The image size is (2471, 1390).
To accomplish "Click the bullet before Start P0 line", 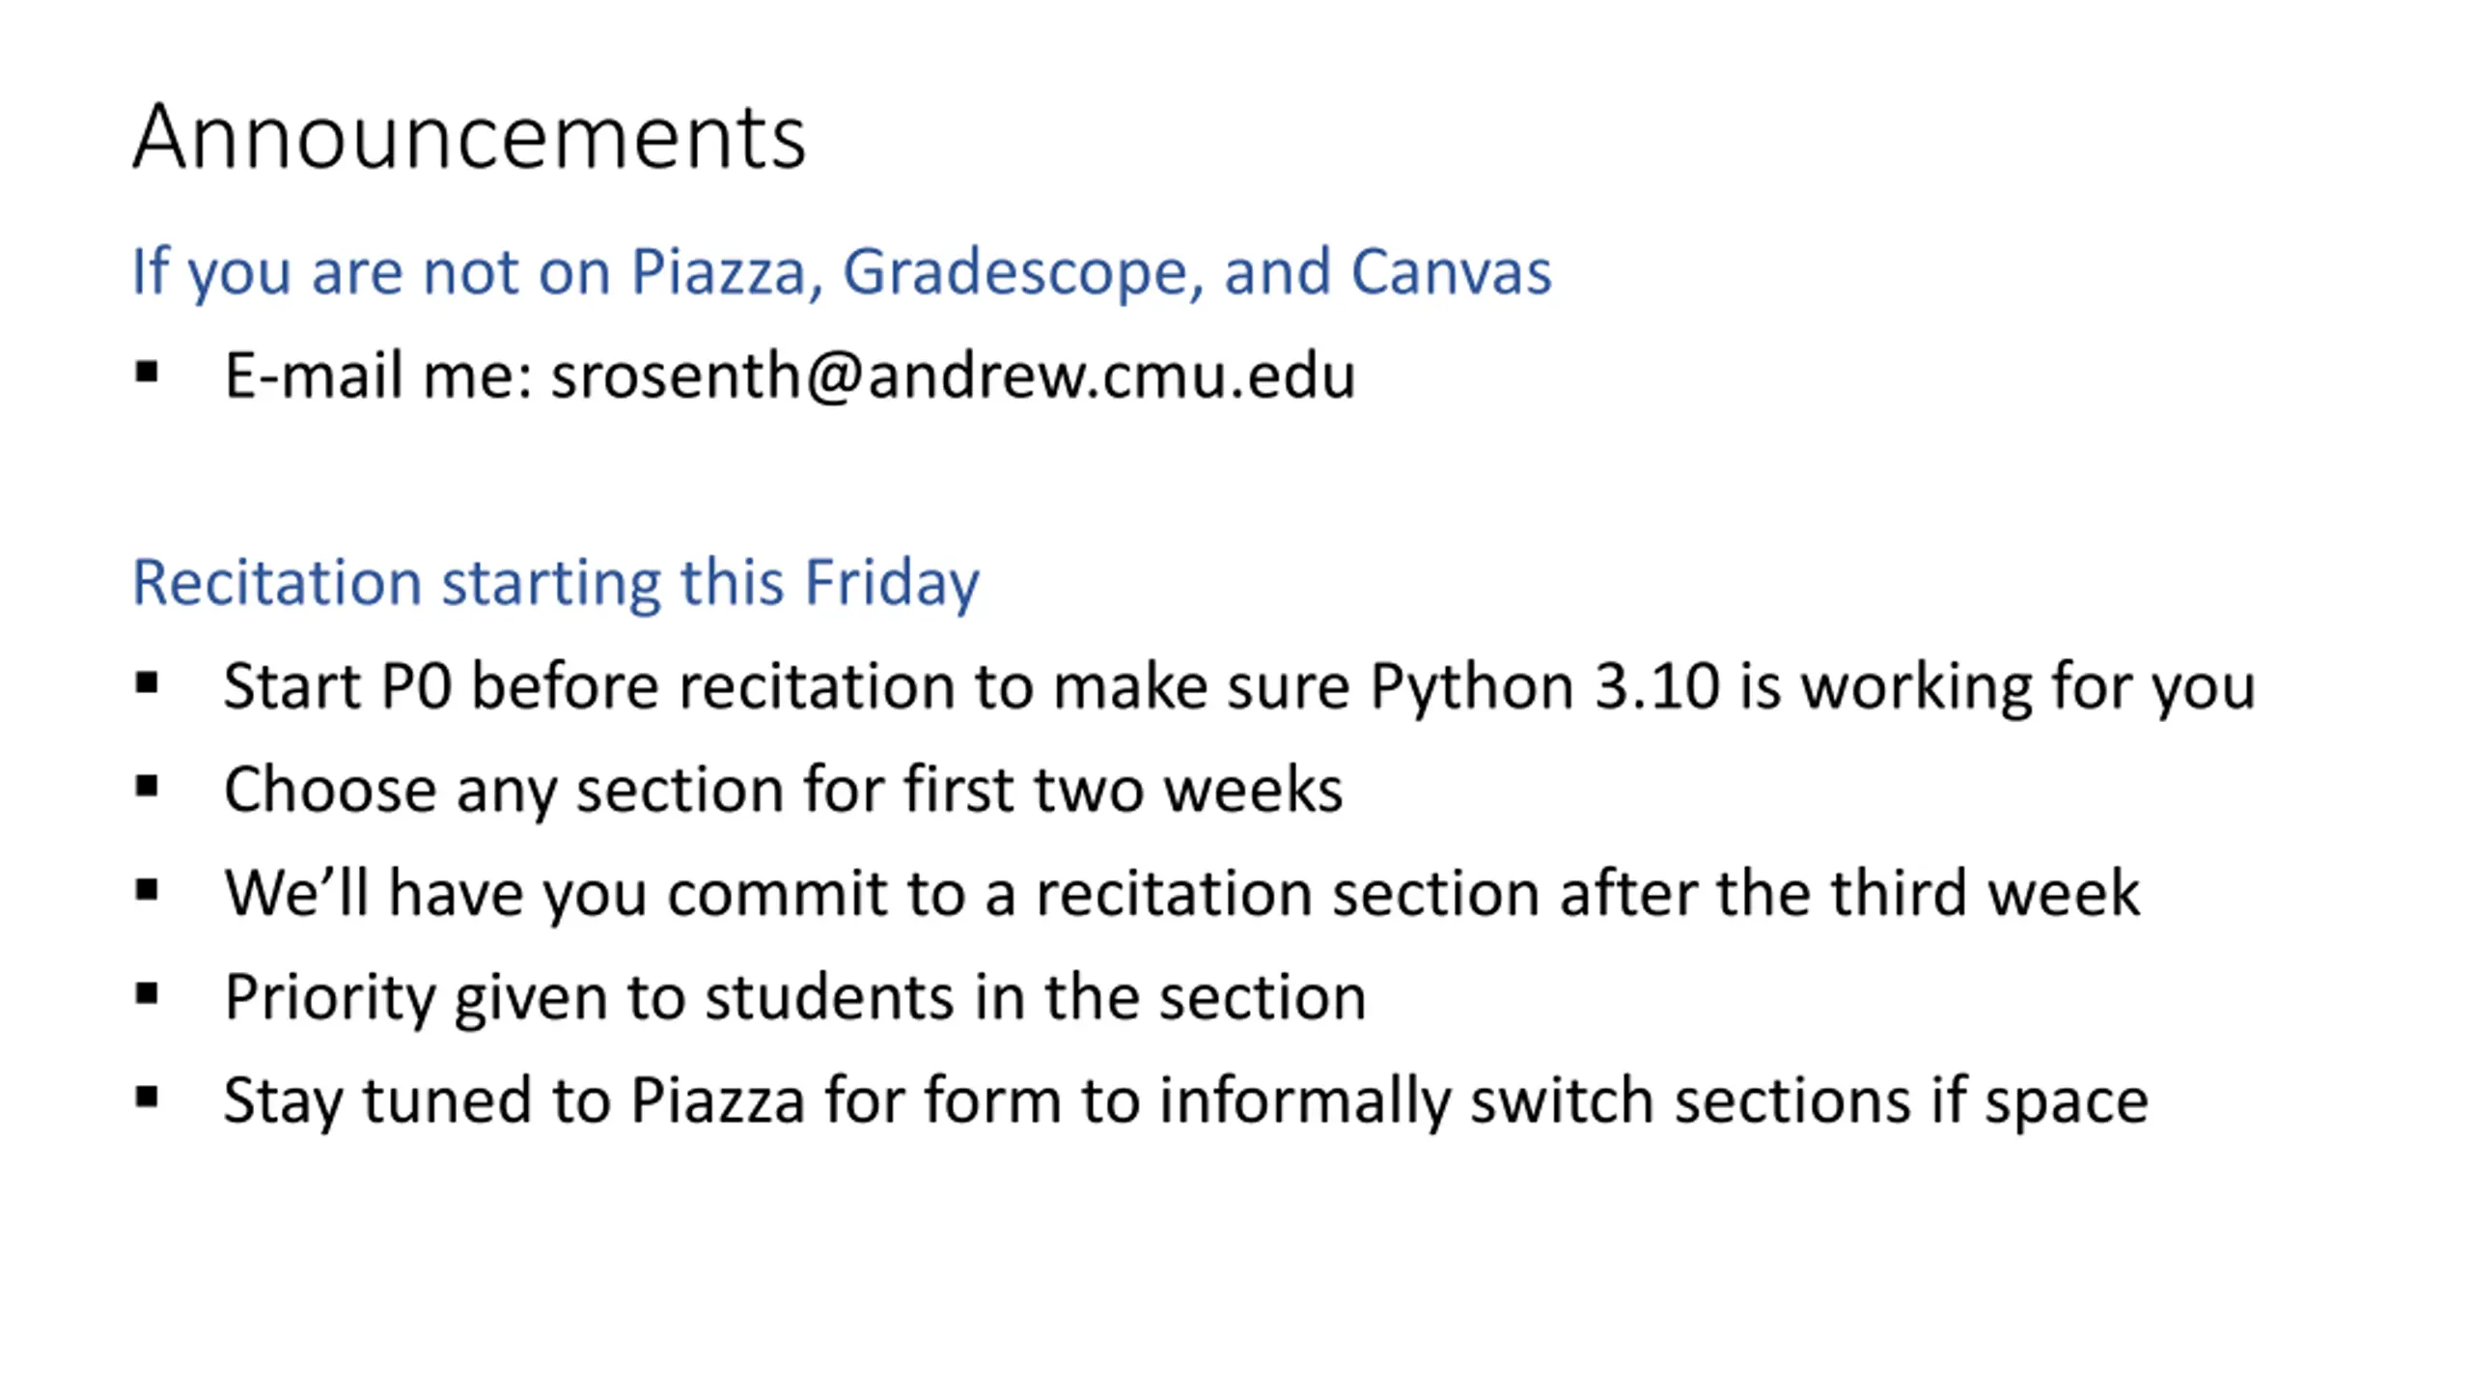I will tap(147, 683).
